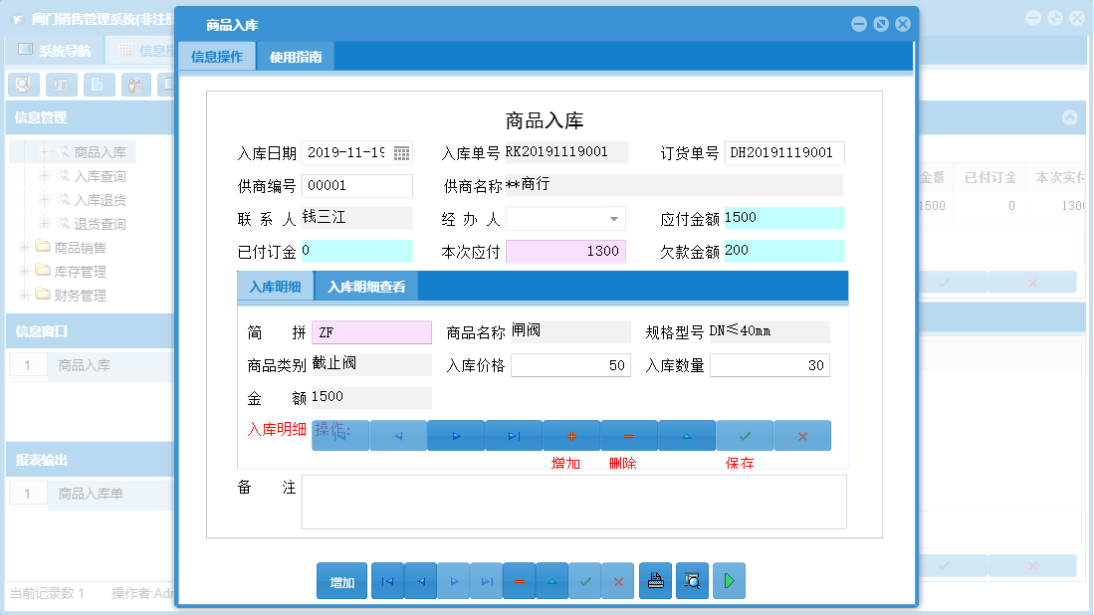Click the last-record navigation icon in 操作 row

(513, 435)
